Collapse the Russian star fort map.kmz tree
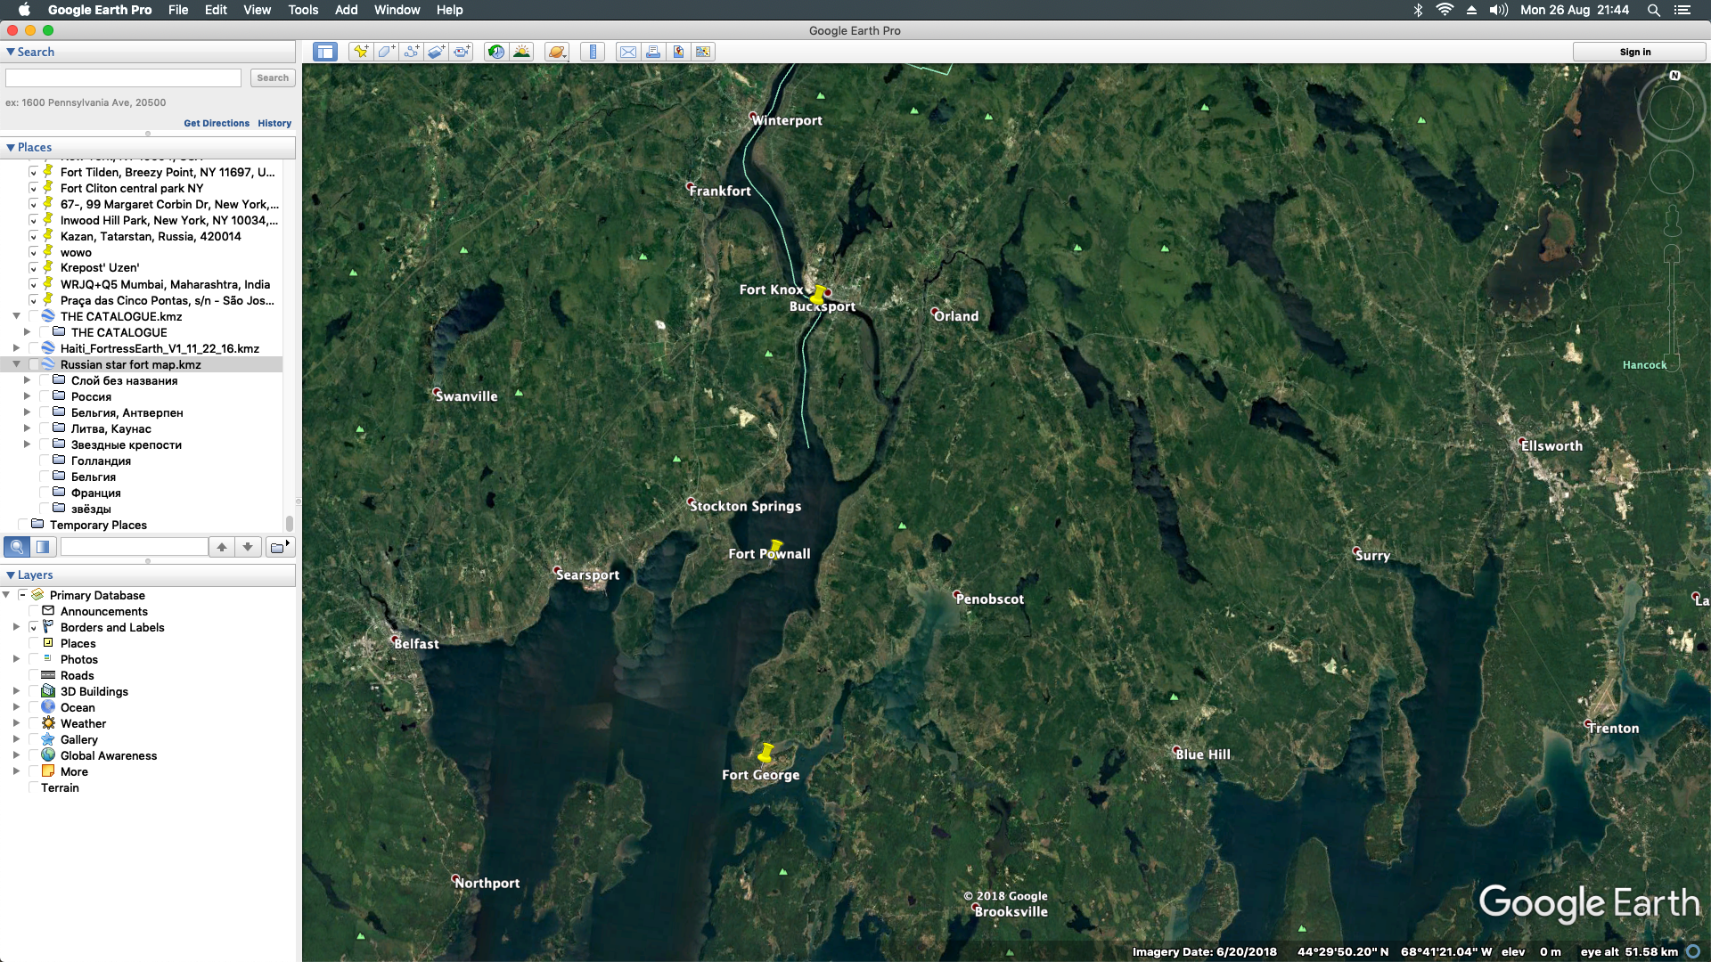This screenshot has width=1711, height=962. (x=16, y=364)
